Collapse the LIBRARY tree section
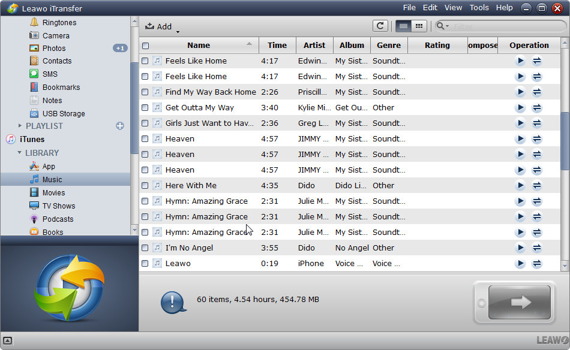 [20, 153]
